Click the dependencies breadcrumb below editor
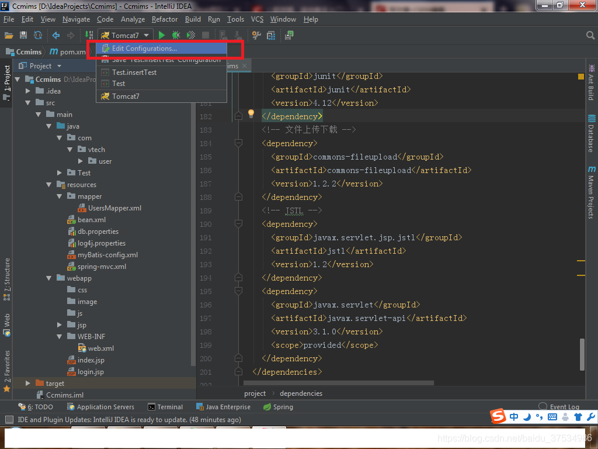This screenshot has width=598, height=449. pyautogui.click(x=301, y=393)
